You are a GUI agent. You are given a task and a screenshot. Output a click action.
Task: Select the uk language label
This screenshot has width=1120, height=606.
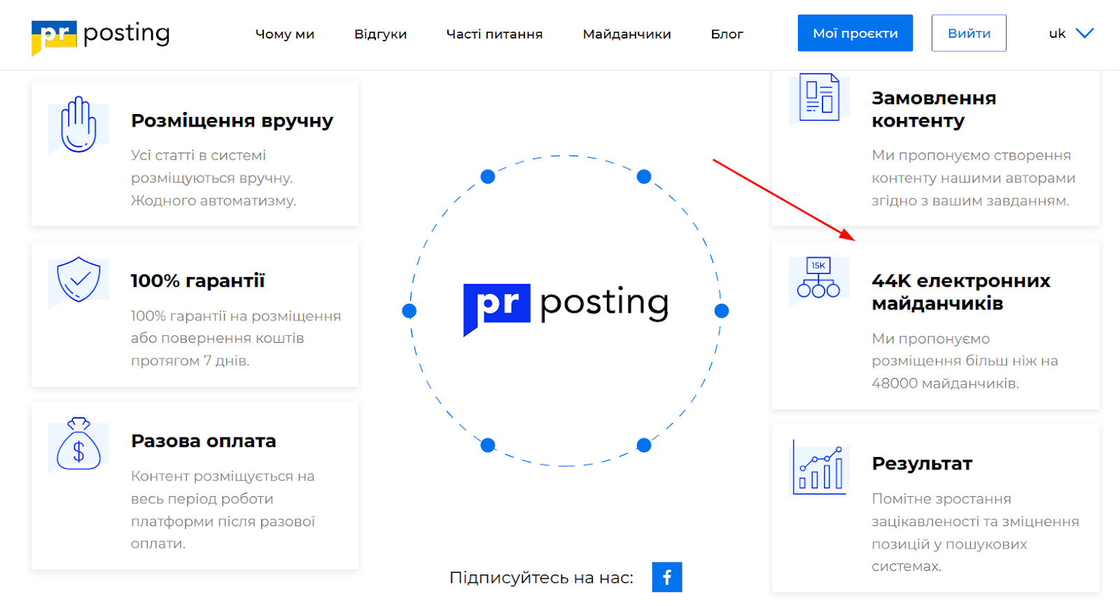click(1057, 33)
